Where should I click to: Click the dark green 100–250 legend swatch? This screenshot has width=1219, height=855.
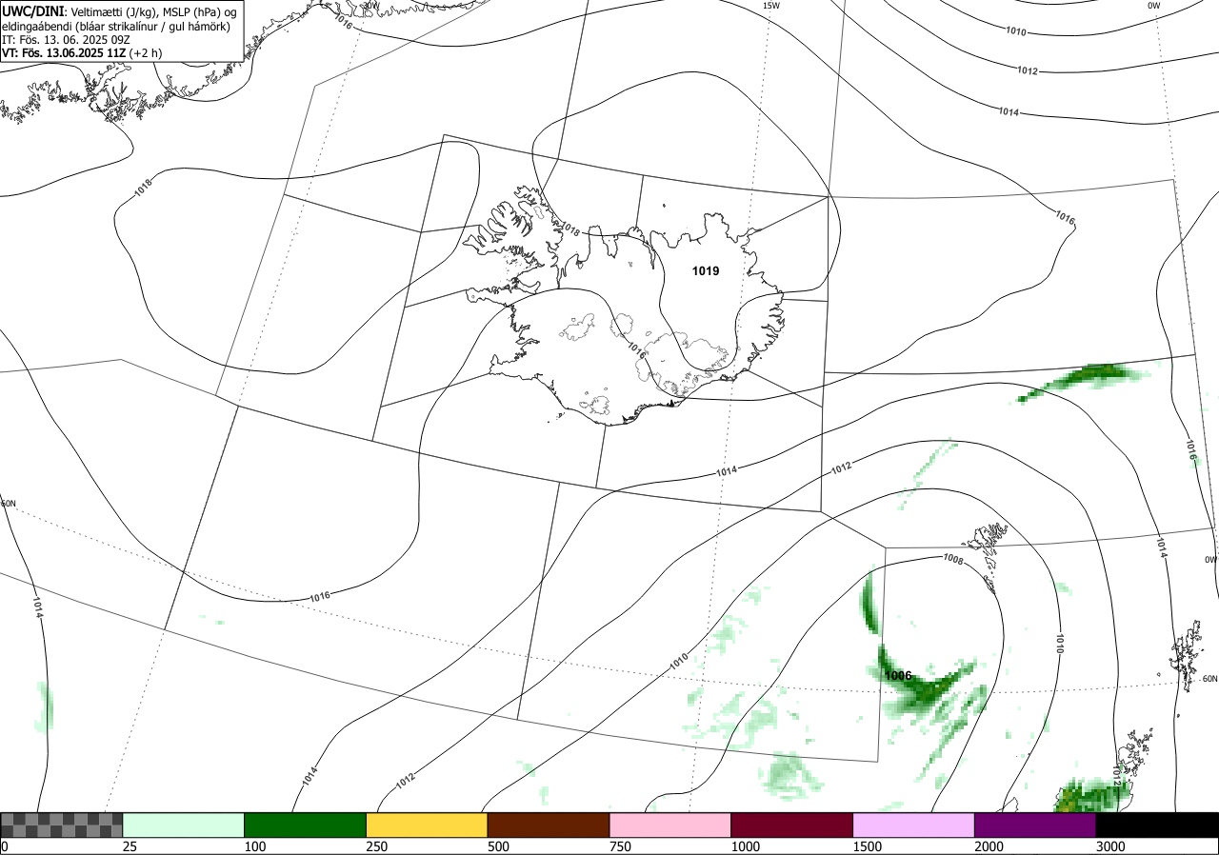coord(306,825)
